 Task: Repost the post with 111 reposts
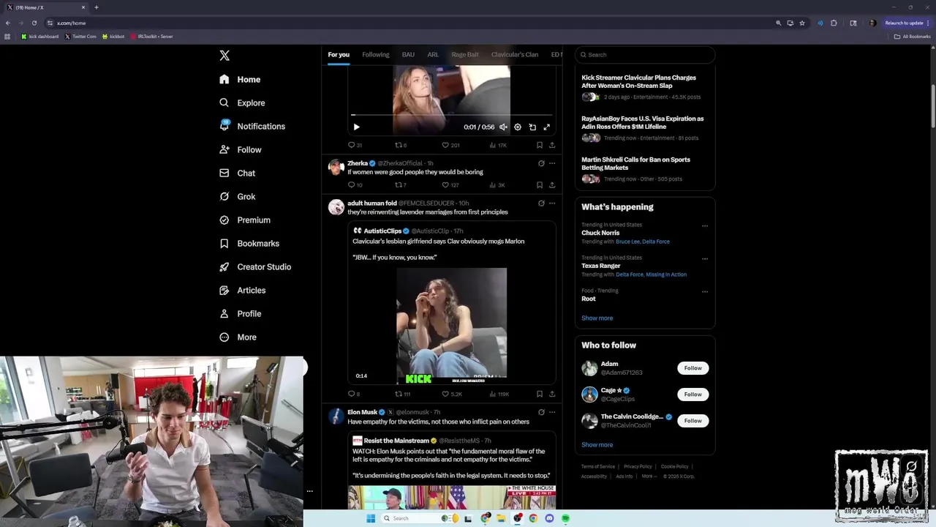402,394
